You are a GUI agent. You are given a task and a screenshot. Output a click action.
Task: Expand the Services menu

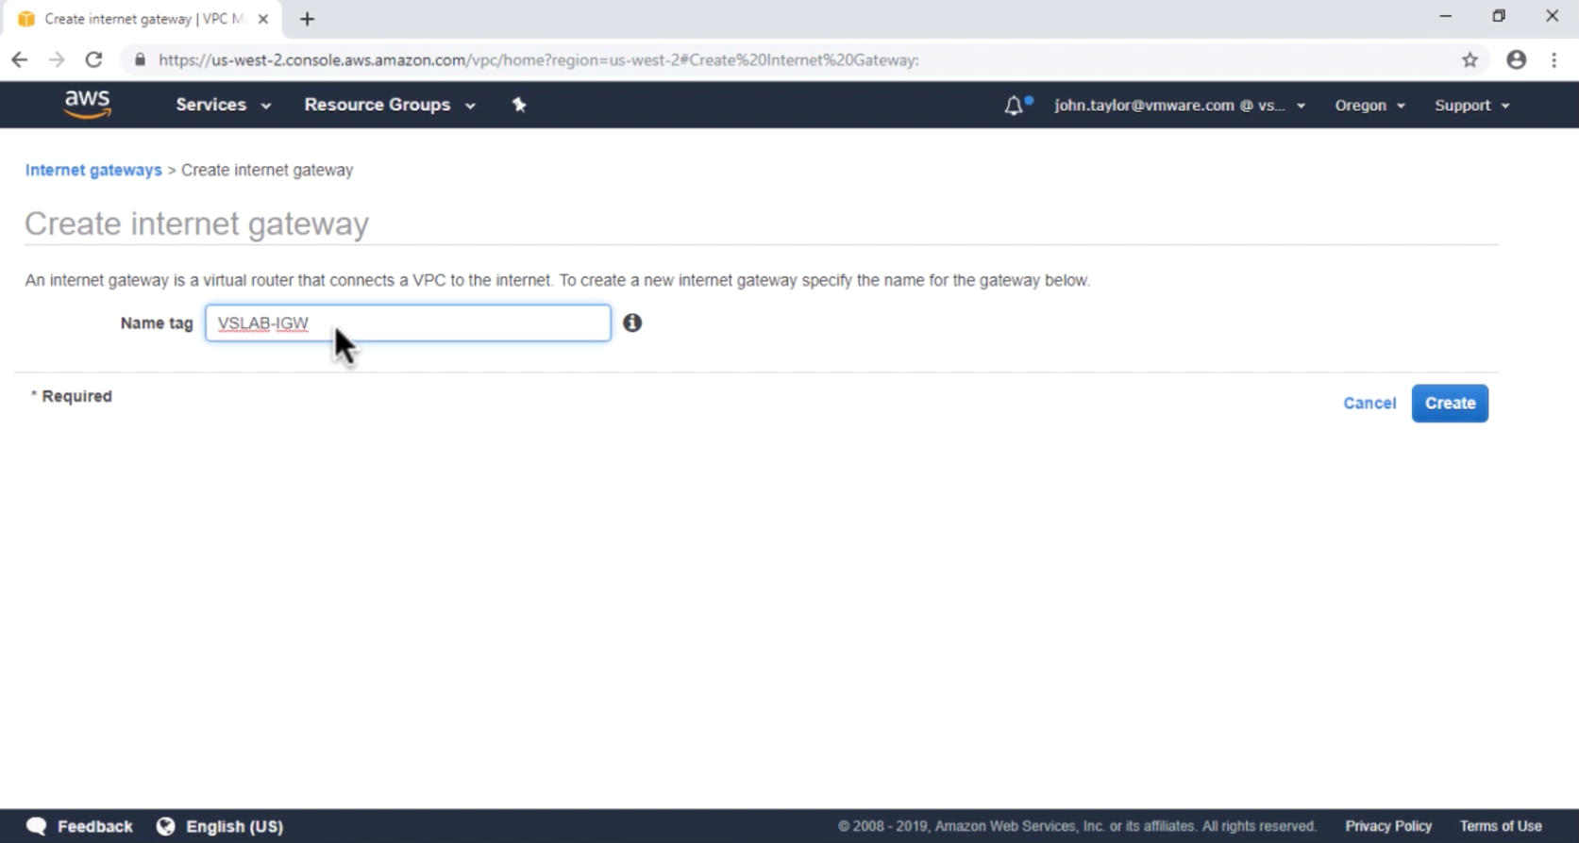click(x=223, y=105)
